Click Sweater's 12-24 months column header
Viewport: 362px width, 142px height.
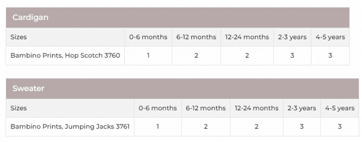coord(256,108)
